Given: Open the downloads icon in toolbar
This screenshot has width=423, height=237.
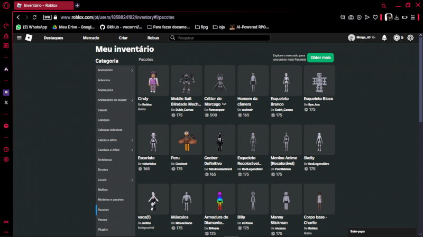Looking at the screenshot, I should (397, 17).
